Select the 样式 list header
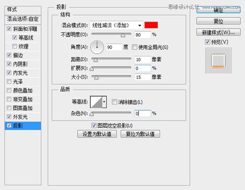 23,10
